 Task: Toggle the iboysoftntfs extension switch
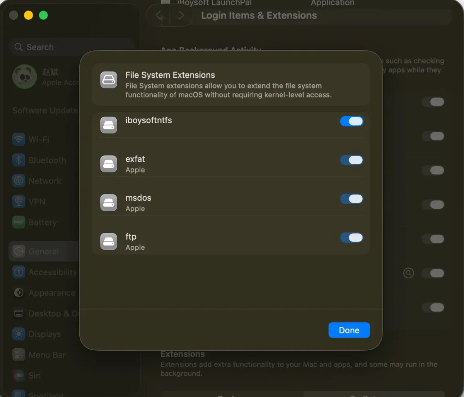click(351, 121)
